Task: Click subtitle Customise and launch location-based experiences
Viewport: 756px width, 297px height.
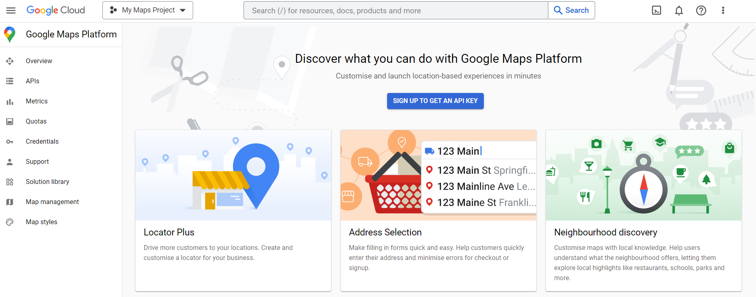Action: 438,76
